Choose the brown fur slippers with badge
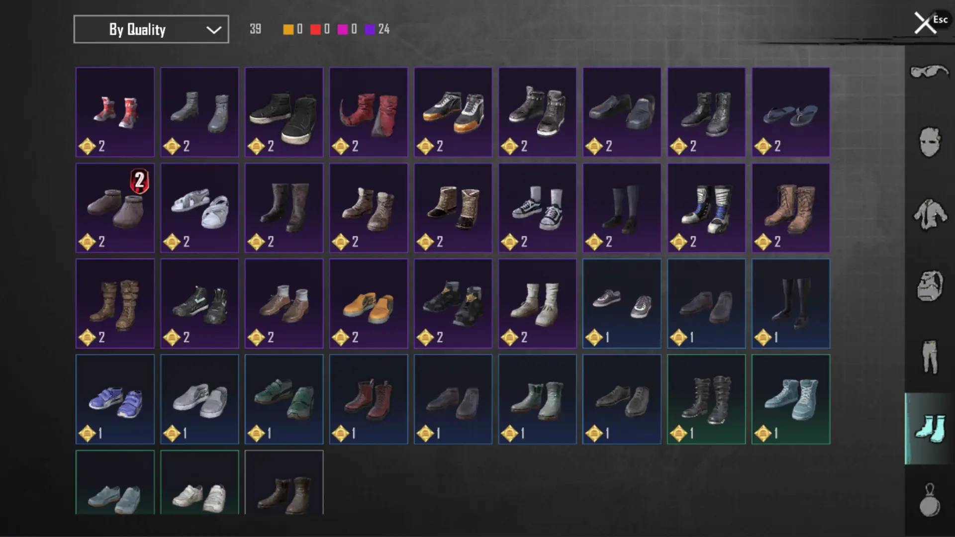 click(x=115, y=208)
